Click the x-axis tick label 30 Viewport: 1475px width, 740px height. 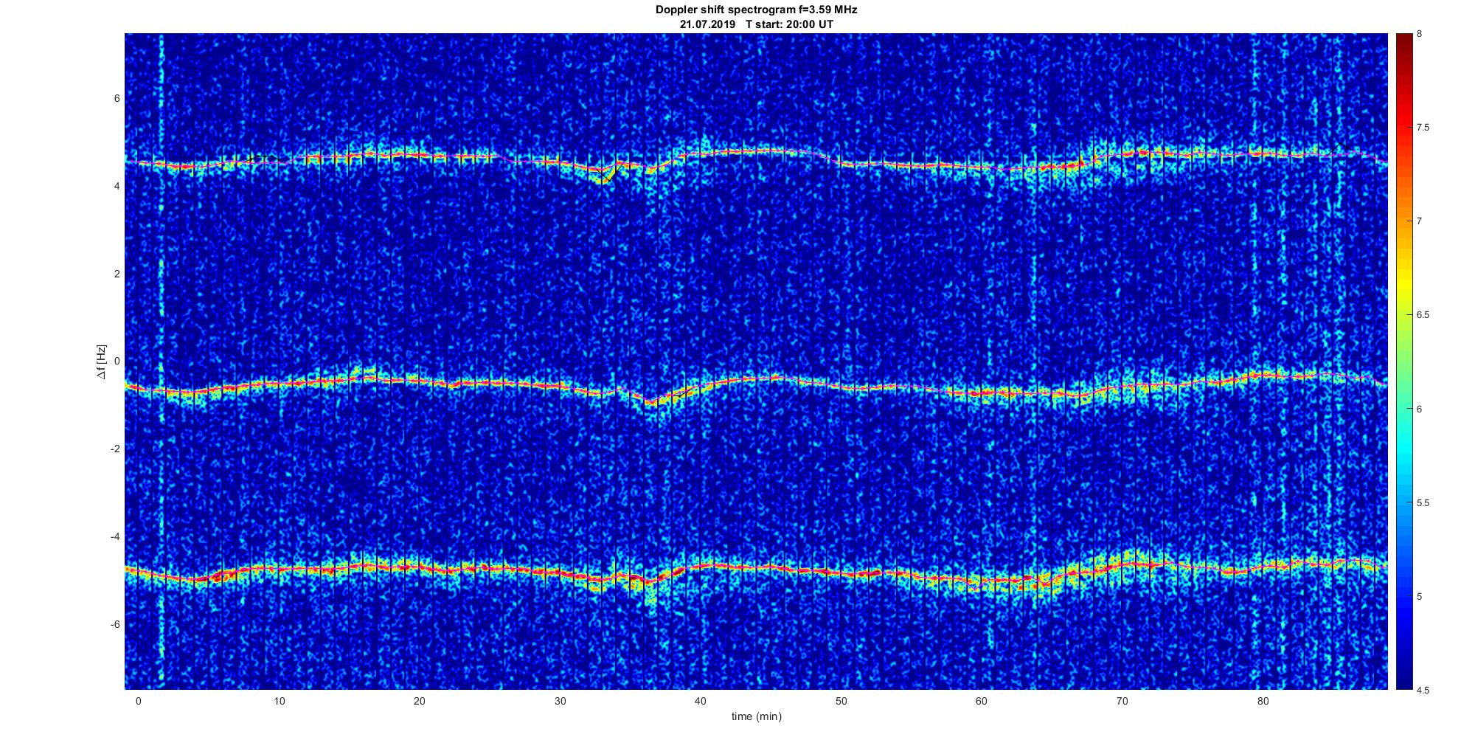point(560,700)
